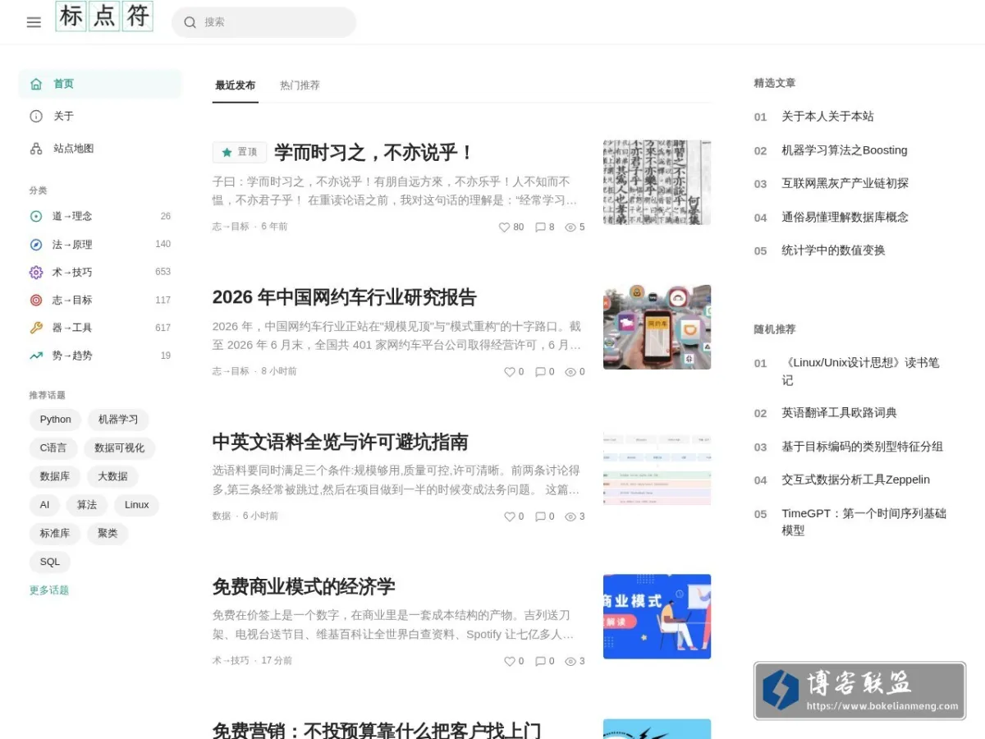Click the 置顶 pinned badge
Screen dimensions: 985x739
coord(240,153)
